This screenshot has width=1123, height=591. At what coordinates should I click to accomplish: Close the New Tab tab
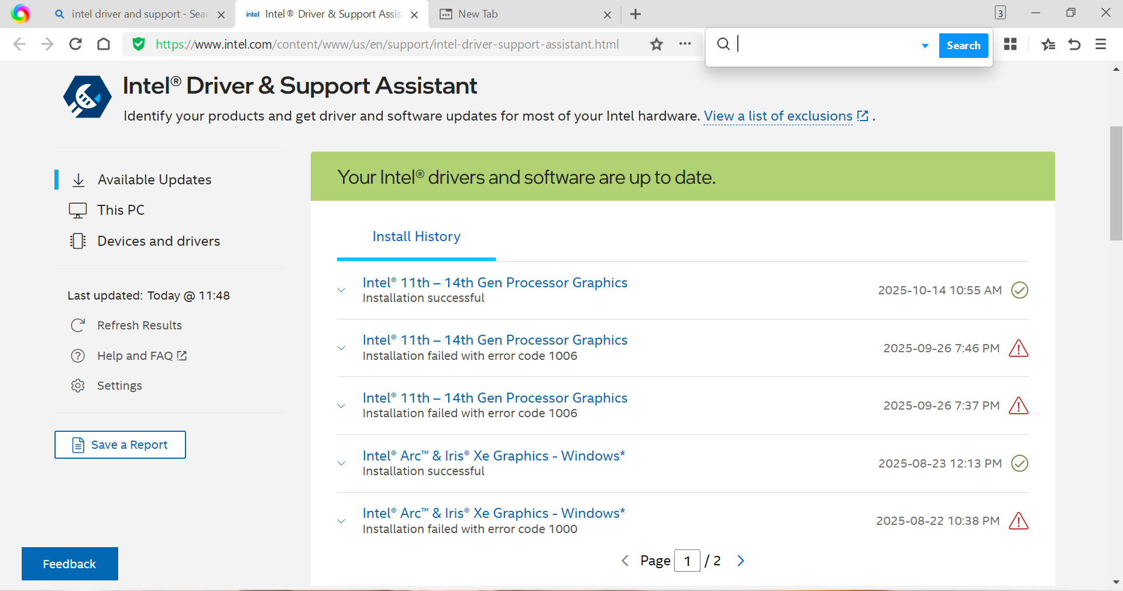[607, 15]
